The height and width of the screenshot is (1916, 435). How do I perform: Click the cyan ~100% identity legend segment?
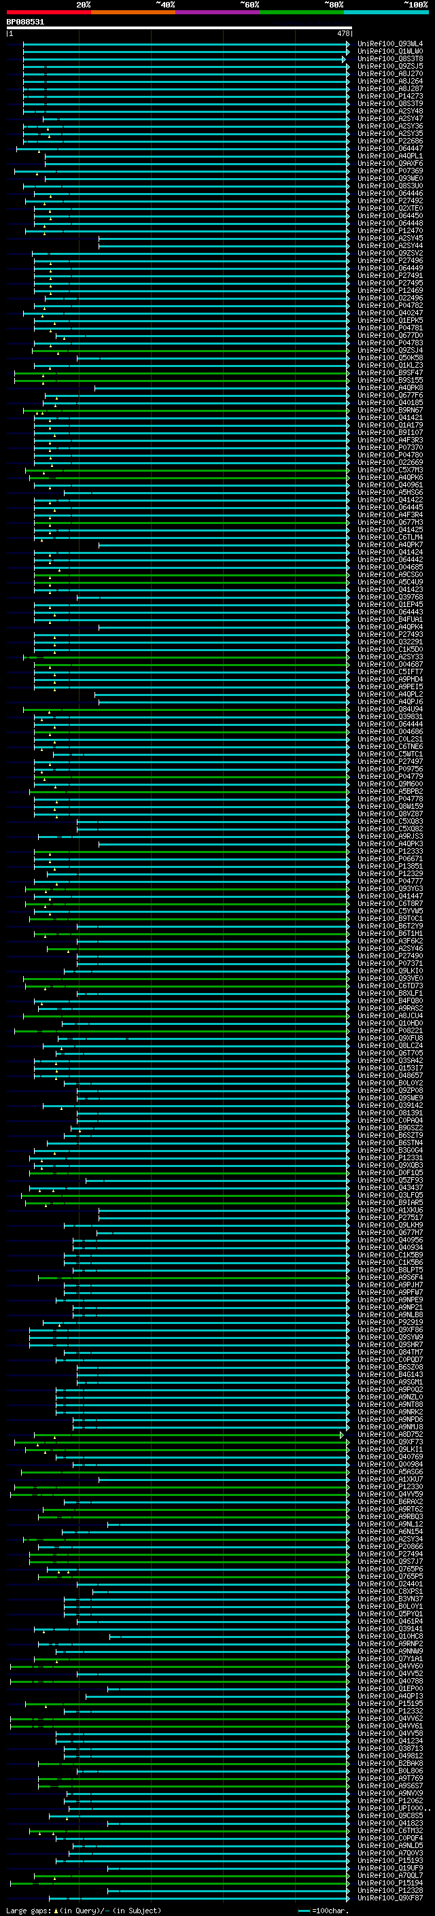pos(386,12)
